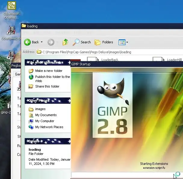
Task: Click Publish this folder to the Web
Action: 52,79
